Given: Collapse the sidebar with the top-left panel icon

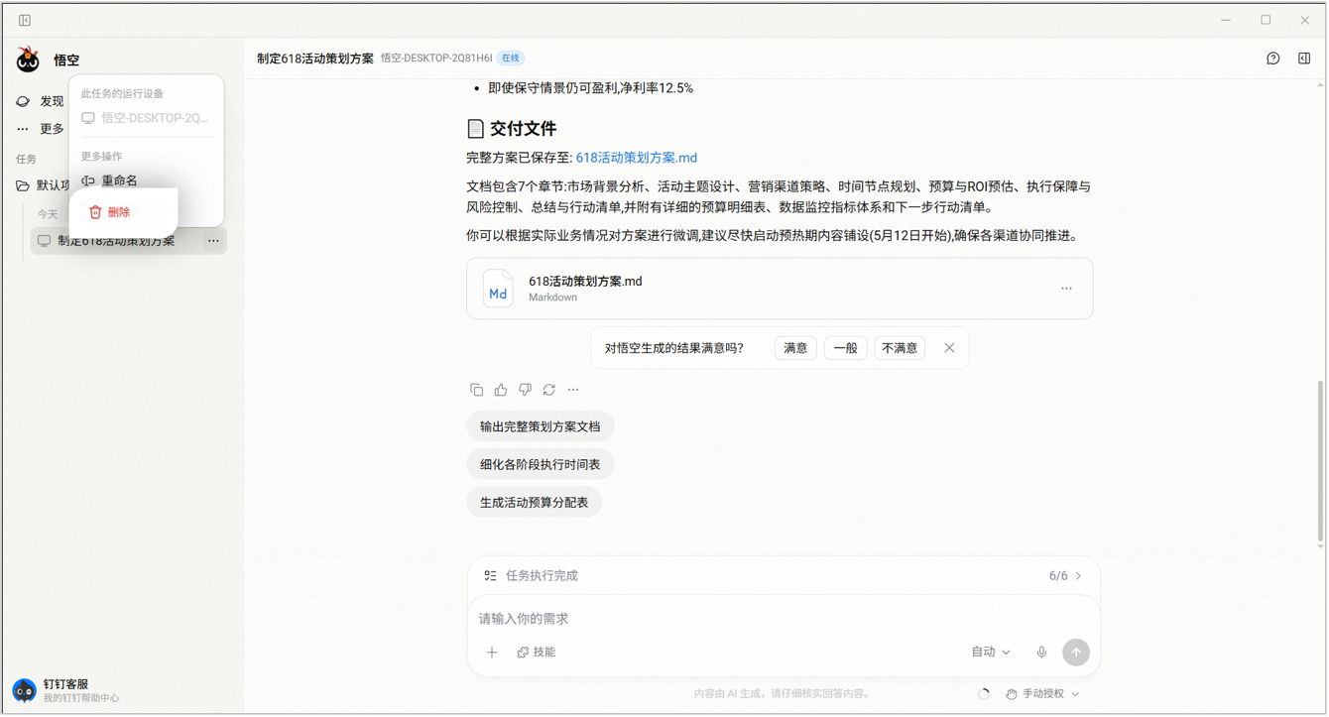Looking at the screenshot, I should pos(25,20).
